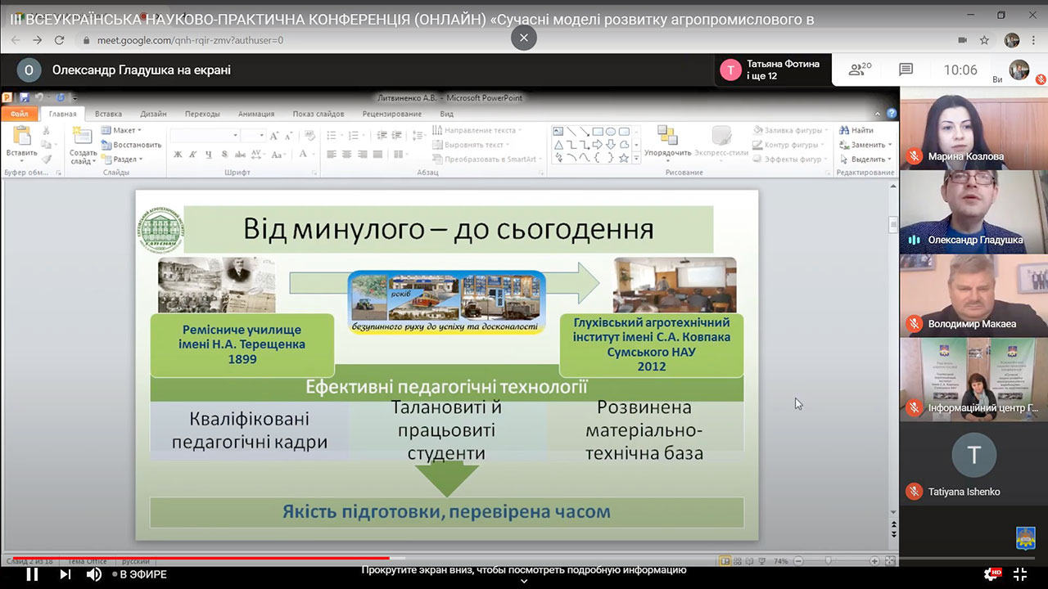Screen dimensions: 1048x589
Task: Center-align the text
Action: (347, 155)
